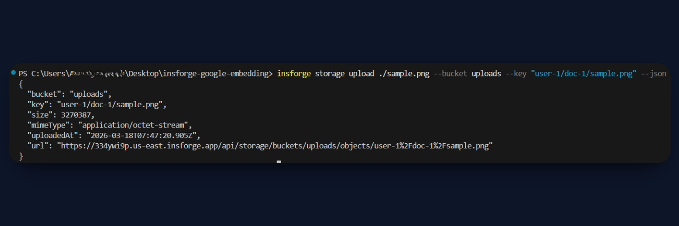Click the blue command status dot

click(14, 73)
